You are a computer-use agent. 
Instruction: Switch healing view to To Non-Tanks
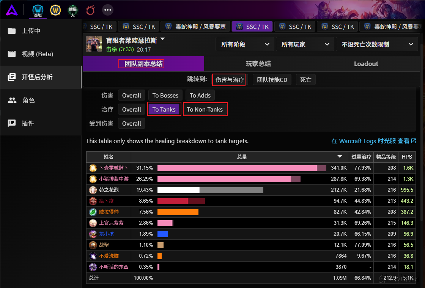pos(205,109)
